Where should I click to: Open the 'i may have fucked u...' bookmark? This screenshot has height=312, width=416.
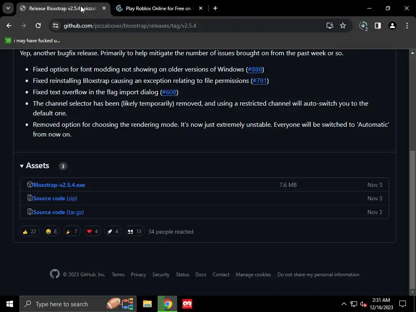32,41
